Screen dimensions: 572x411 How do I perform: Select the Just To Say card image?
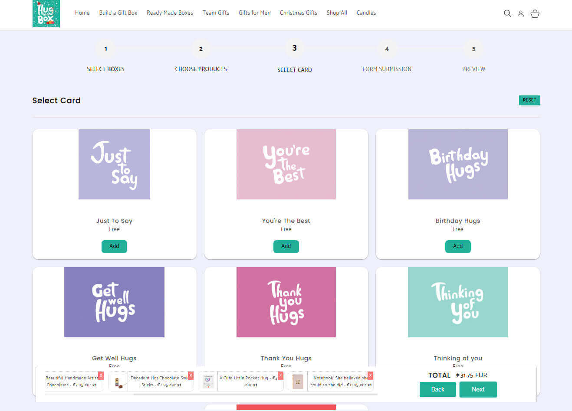pos(114,164)
